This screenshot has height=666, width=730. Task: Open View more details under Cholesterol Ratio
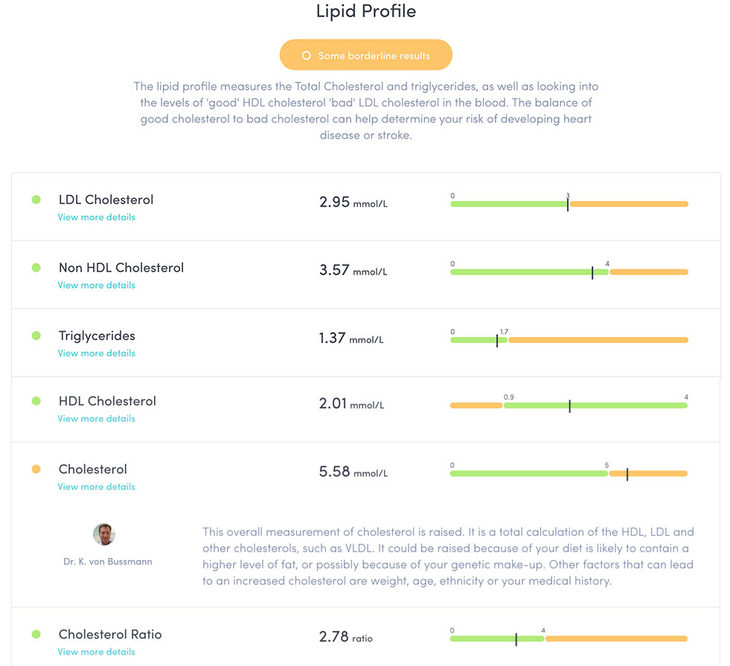coord(97,651)
